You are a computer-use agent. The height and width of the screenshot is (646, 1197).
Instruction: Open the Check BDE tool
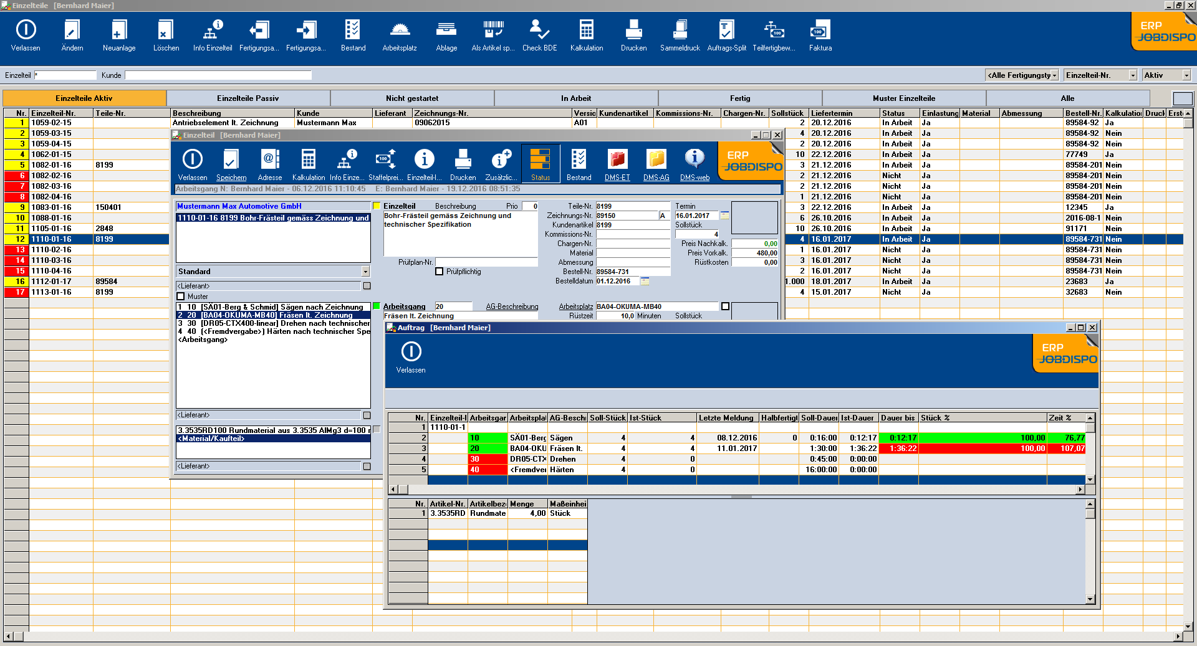click(539, 34)
